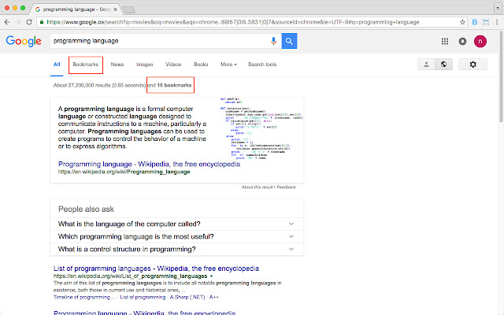Click 'About this result' link
Viewport: 504px width, 315px height.
tap(258, 187)
